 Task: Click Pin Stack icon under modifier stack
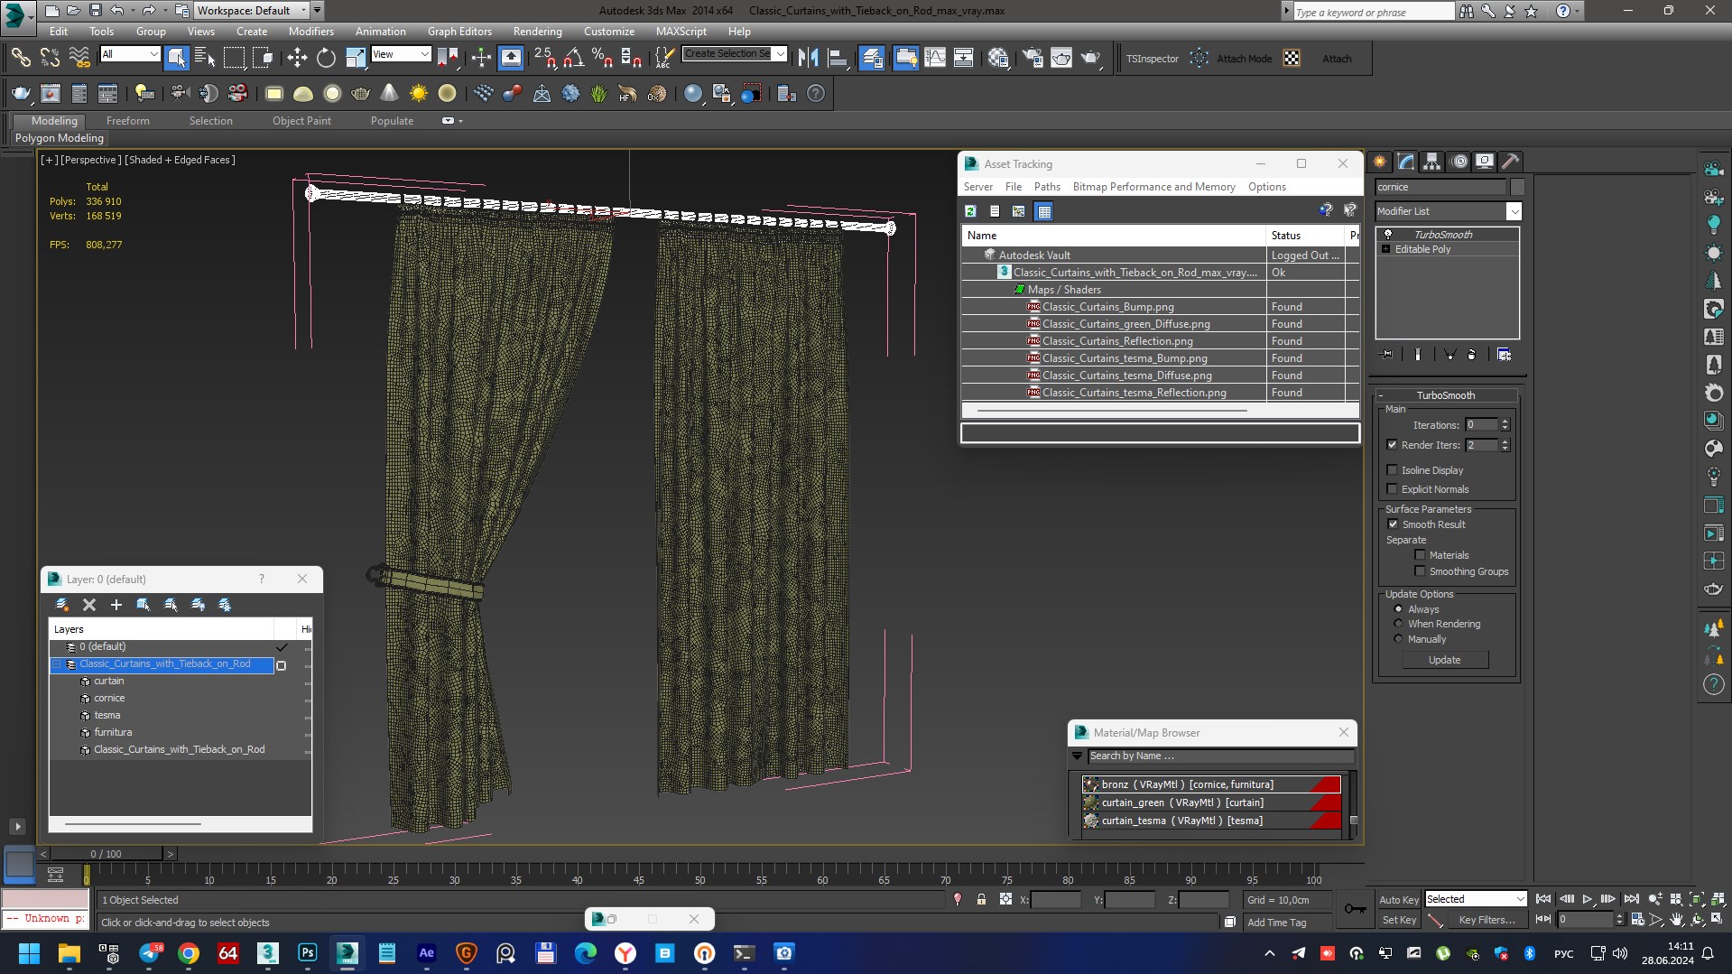[1387, 355]
